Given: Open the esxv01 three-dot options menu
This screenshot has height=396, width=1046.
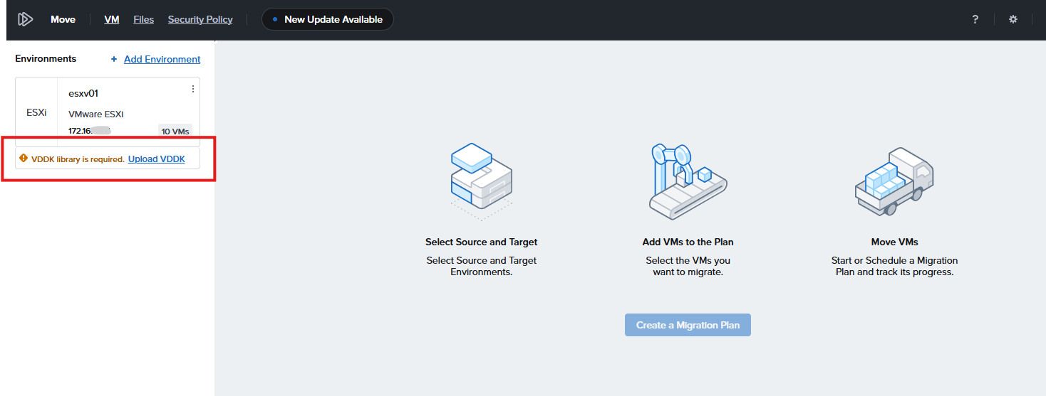Looking at the screenshot, I should point(192,89).
